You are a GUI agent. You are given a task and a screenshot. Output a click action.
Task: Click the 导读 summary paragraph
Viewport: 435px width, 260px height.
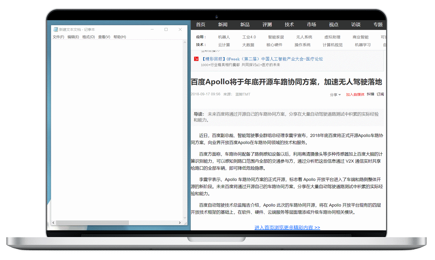coord(287,117)
